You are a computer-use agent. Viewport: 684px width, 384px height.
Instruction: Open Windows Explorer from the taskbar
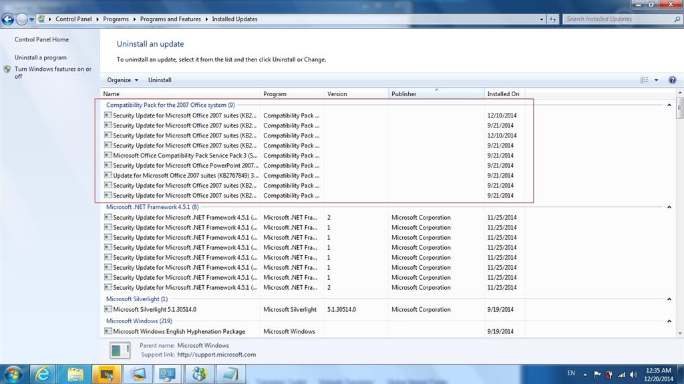(x=75, y=375)
